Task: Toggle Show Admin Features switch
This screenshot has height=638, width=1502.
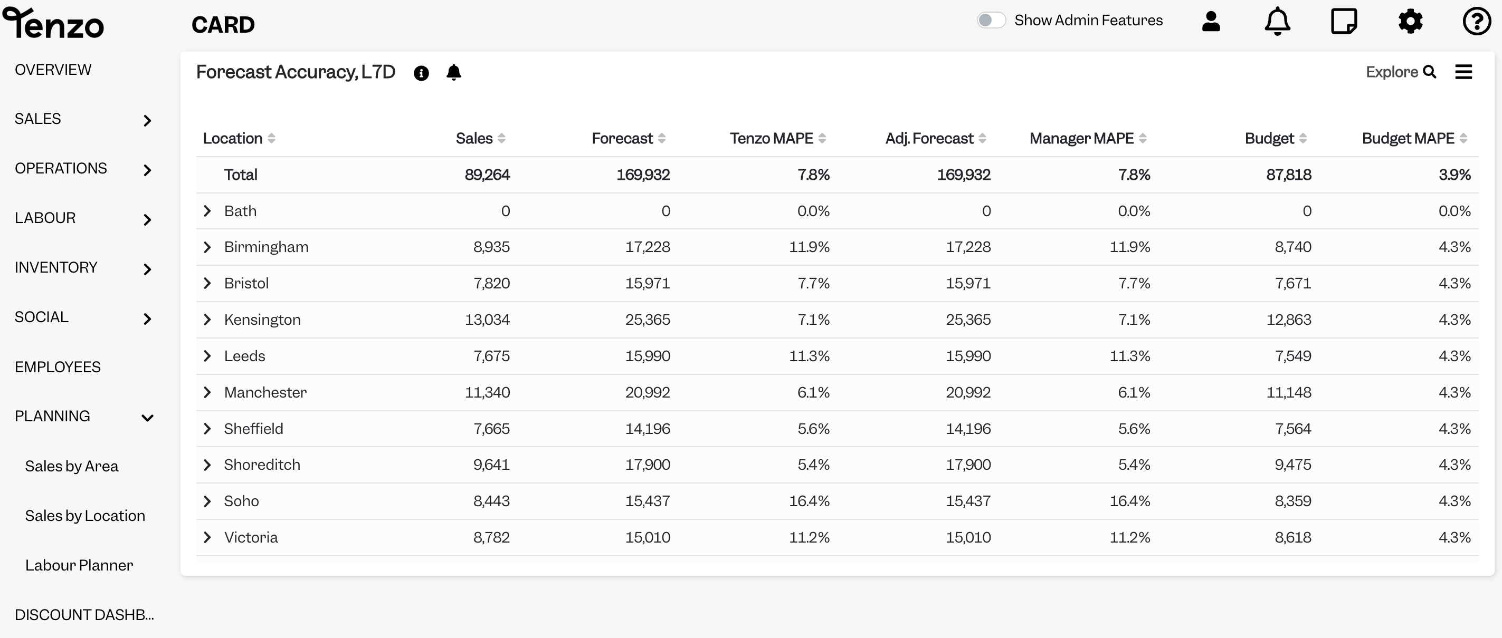Action: (991, 21)
